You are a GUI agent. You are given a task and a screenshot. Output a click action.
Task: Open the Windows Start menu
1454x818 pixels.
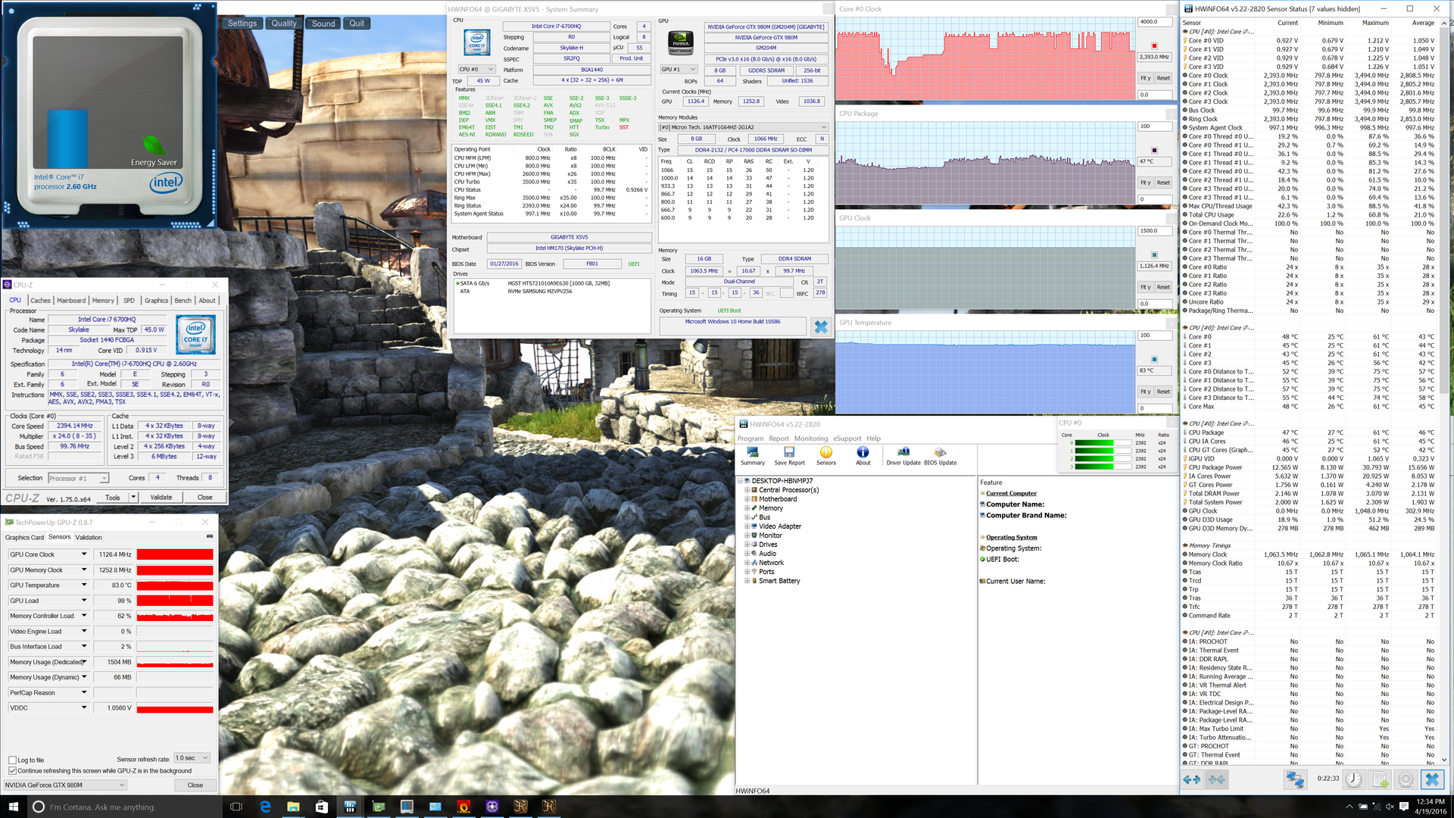[12, 807]
